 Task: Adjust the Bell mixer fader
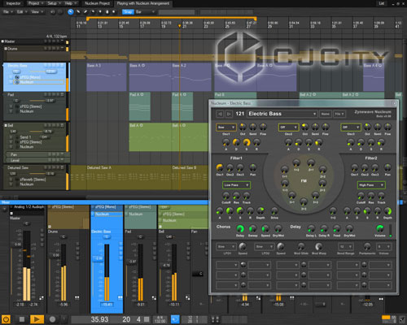pyautogui.click(x=166, y=265)
